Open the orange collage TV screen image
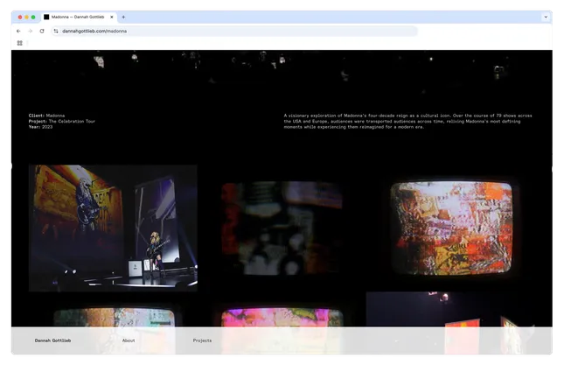 pyautogui.click(x=451, y=228)
